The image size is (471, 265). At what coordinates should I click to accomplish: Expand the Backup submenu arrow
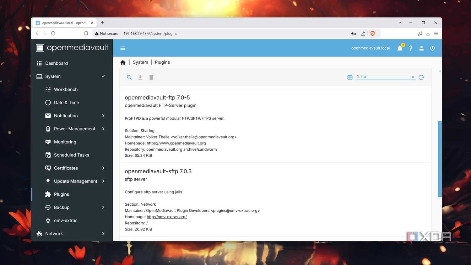coord(103,207)
